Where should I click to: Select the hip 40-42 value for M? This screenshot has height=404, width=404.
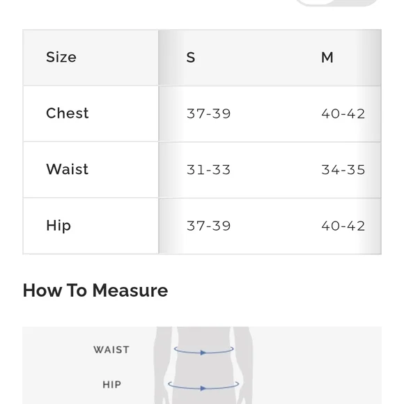tap(343, 226)
